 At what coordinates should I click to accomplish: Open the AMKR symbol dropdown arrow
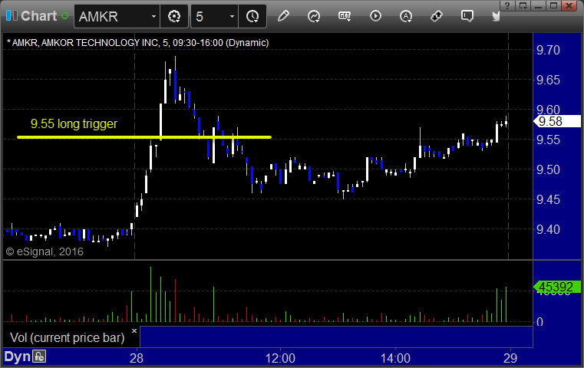[x=153, y=16]
